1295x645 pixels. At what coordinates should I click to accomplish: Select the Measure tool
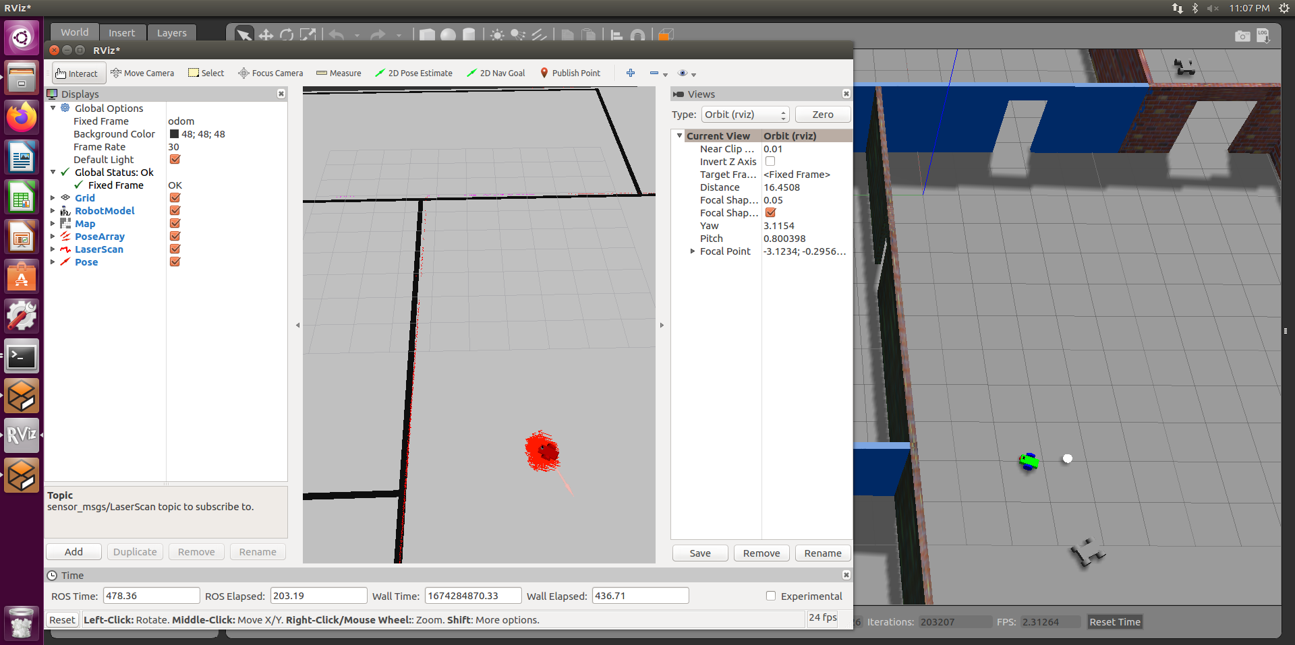(x=339, y=73)
